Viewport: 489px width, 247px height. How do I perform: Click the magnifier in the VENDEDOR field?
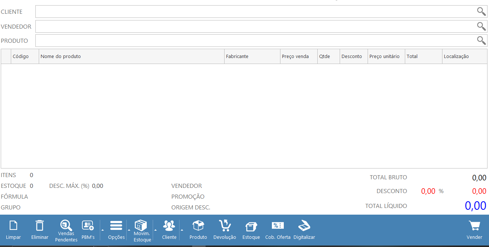point(481,26)
